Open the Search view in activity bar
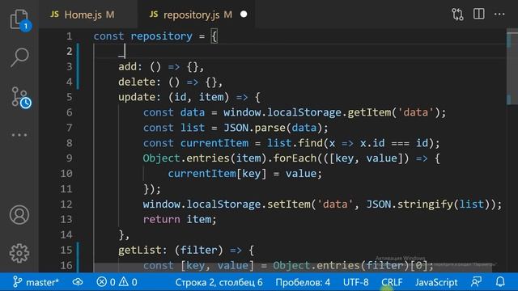 point(19,57)
